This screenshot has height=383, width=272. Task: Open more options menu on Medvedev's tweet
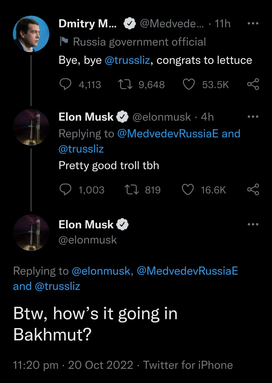click(253, 24)
